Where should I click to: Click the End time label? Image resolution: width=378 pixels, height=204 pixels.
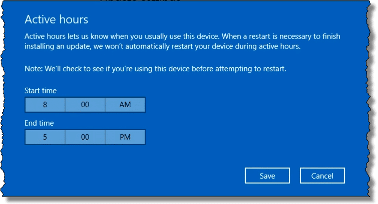click(39, 123)
